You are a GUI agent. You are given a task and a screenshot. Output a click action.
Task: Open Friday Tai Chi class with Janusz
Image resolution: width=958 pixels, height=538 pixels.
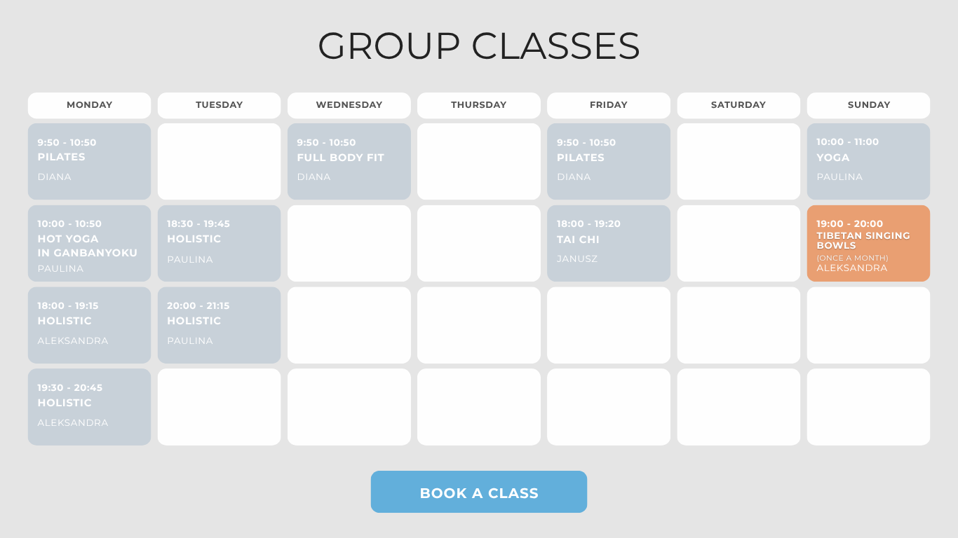[609, 243]
